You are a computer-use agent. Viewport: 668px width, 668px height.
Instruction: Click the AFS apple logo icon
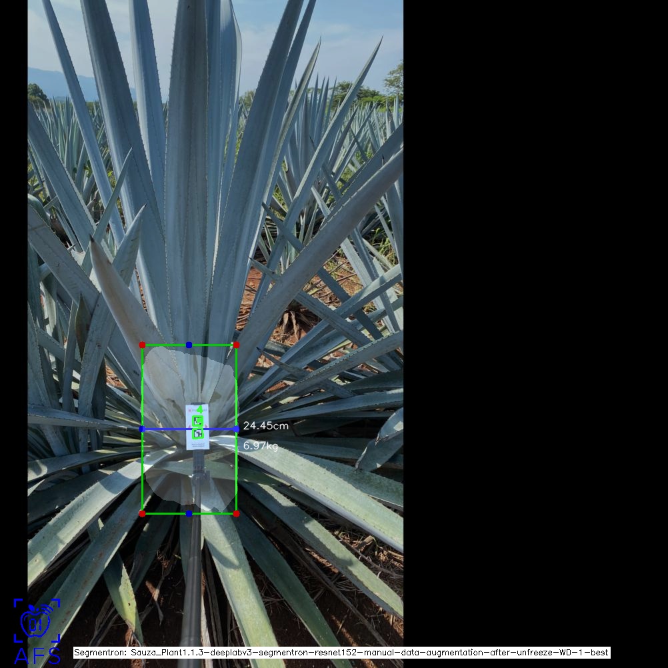[37, 620]
